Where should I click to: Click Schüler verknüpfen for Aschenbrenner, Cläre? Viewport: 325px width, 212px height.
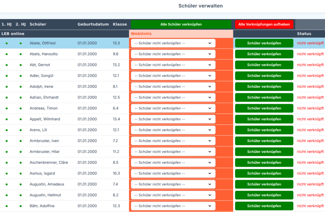[x=264, y=163]
